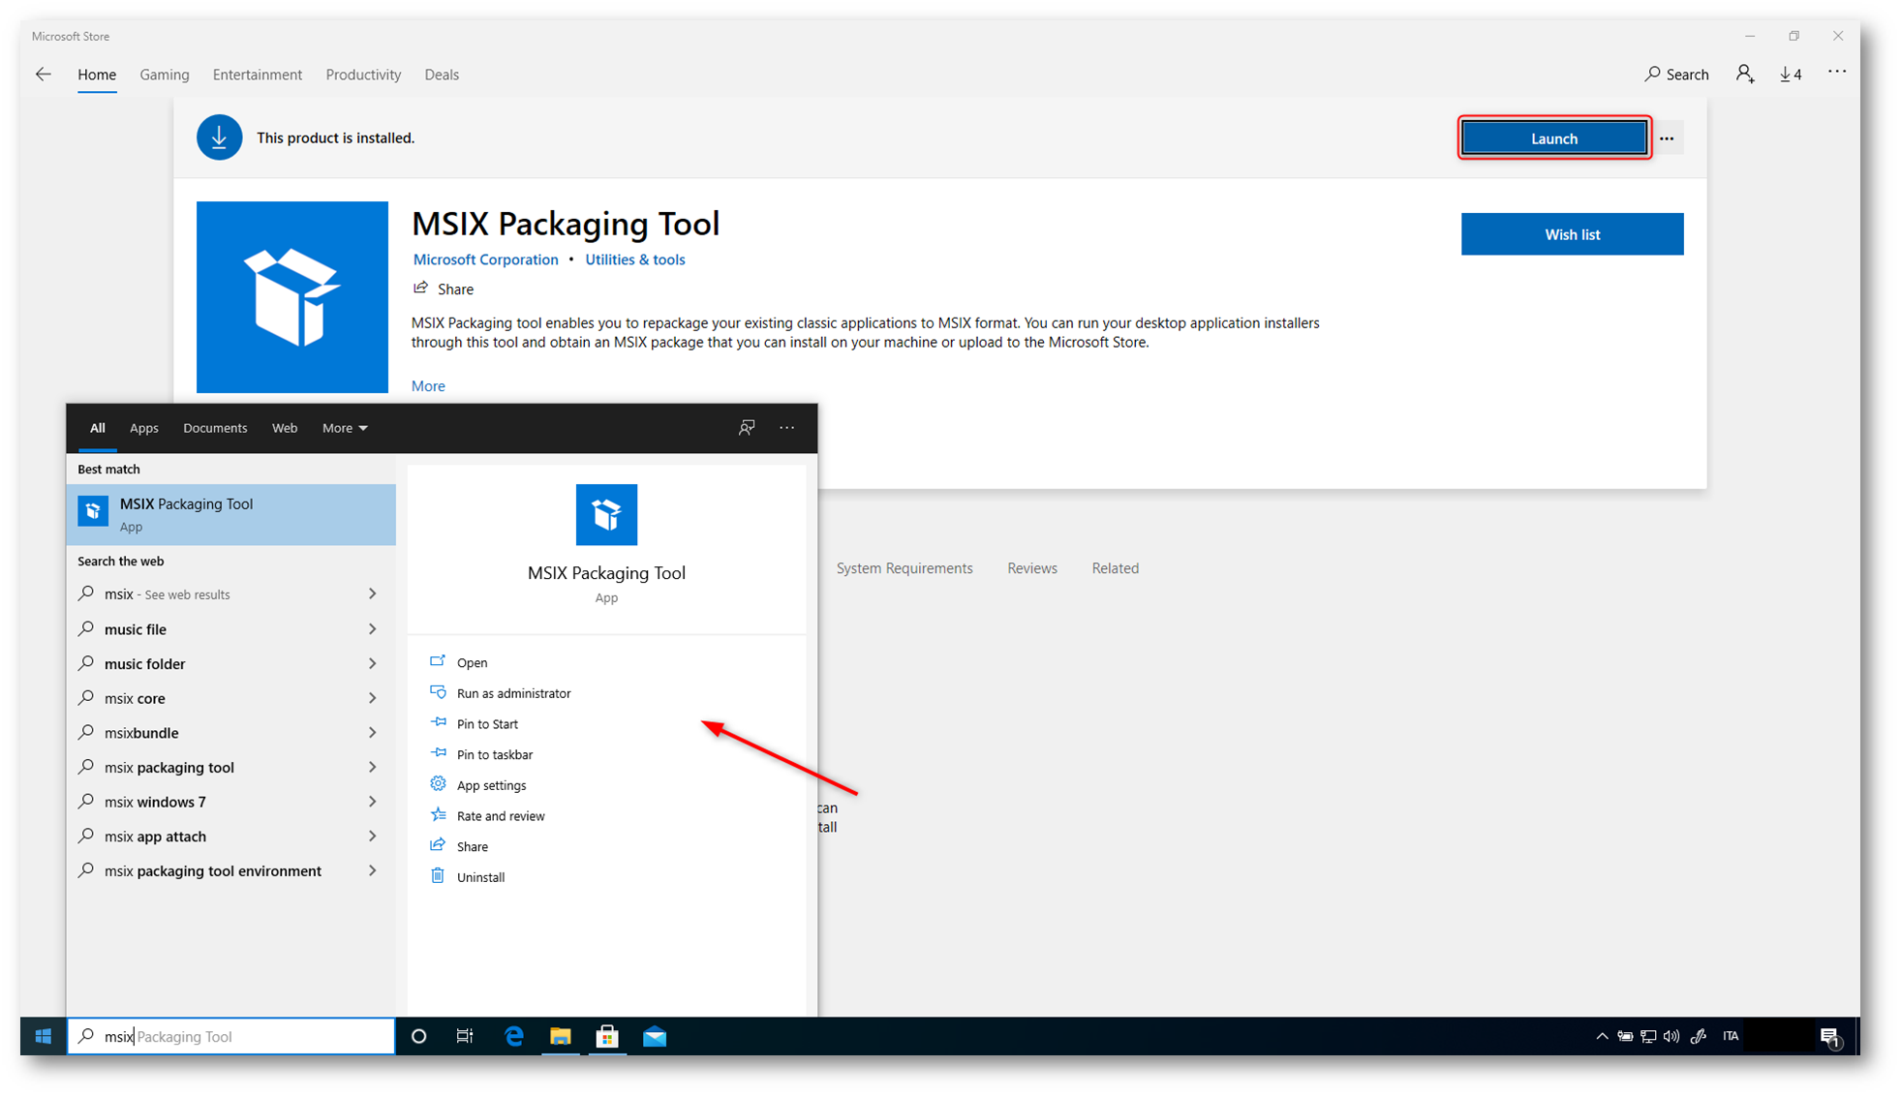
Task: Open Reviews tab on product page
Action: (1032, 568)
